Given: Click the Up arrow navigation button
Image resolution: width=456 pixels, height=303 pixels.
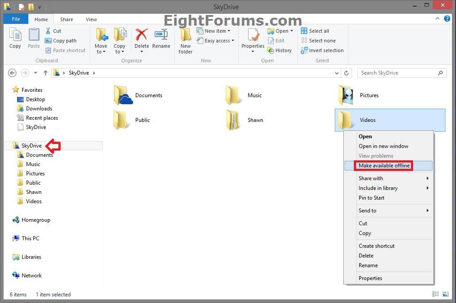Looking at the screenshot, I should tap(45, 73).
